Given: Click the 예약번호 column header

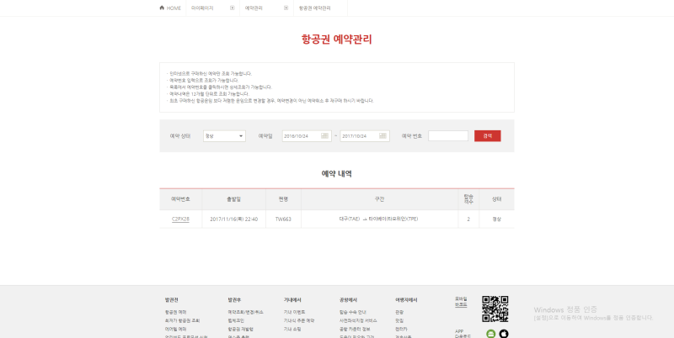Looking at the screenshot, I should tap(180, 199).
